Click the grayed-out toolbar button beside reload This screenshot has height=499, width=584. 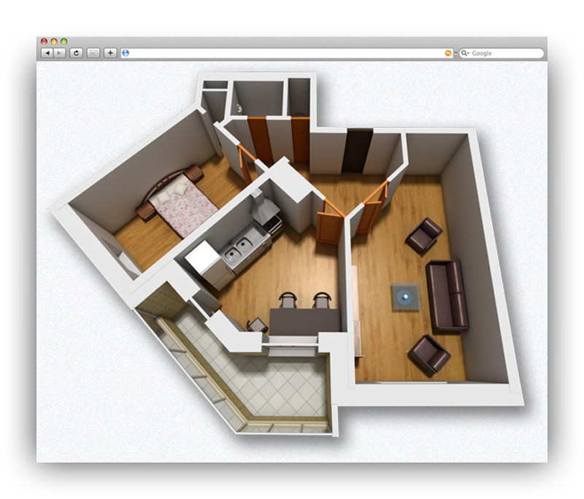pos(93,53)
